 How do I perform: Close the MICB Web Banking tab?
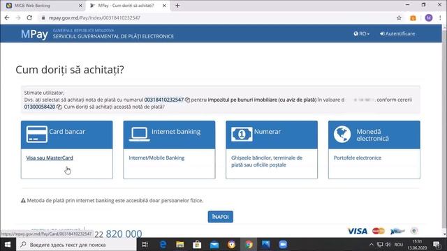point(80,6)
